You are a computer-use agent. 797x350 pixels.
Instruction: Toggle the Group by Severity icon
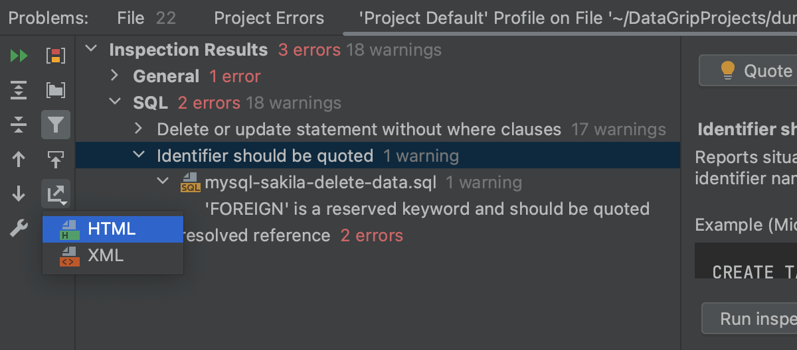pyautogui.click(x=56, y=56)
